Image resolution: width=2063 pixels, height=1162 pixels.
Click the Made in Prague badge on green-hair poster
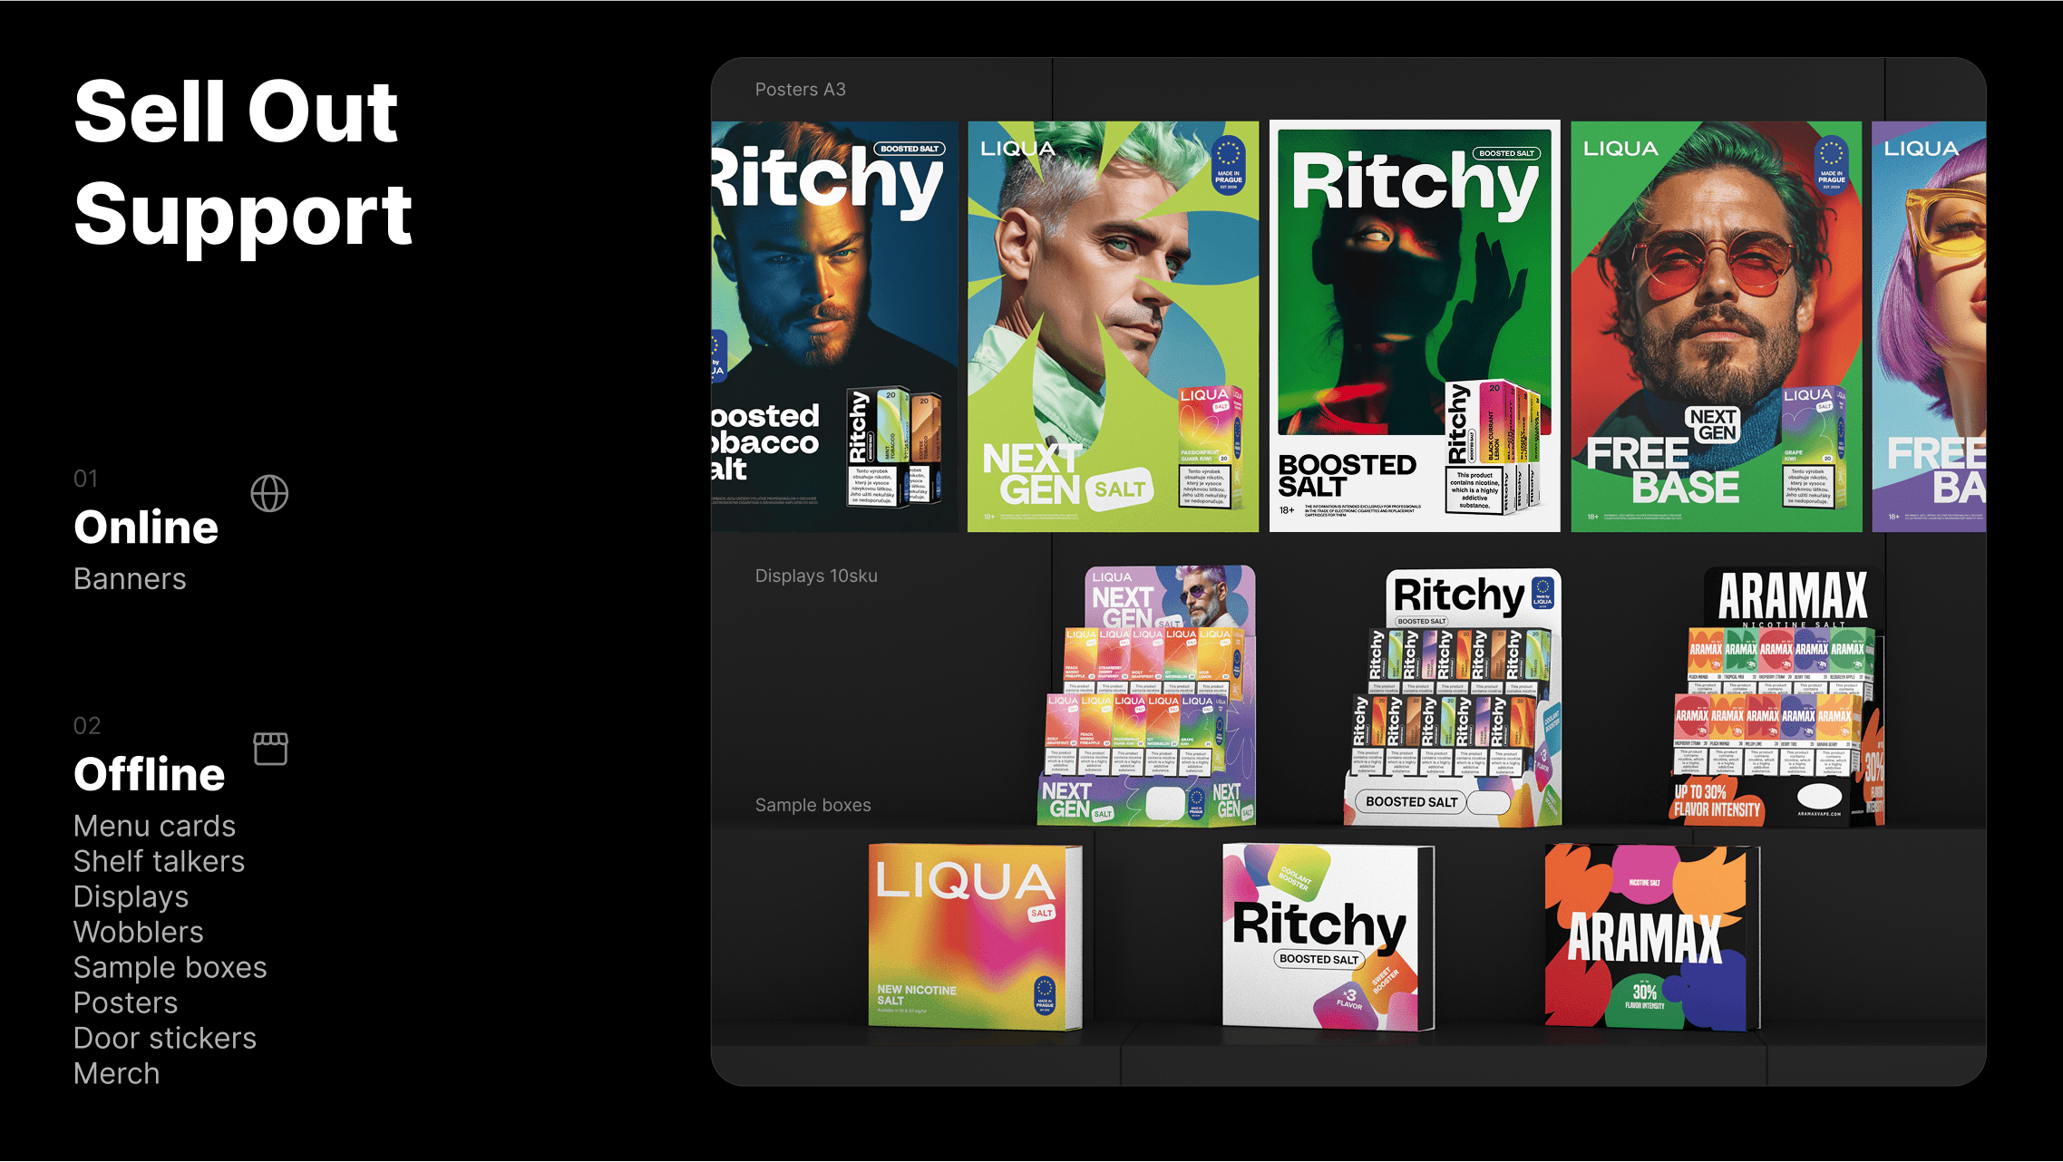pyautogui.click(x=1229, y=164)
